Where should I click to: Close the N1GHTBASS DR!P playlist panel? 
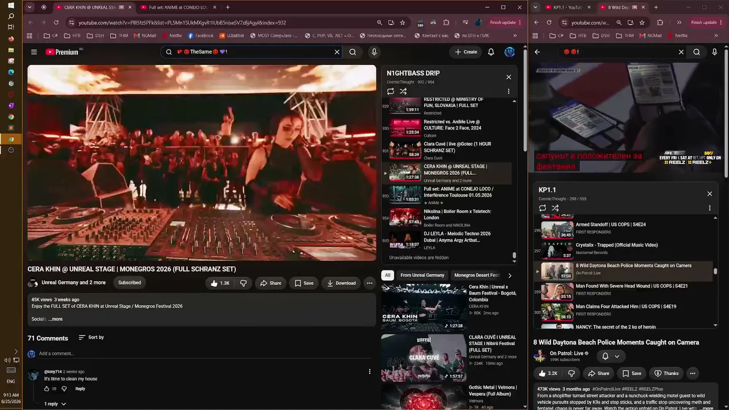509,77
